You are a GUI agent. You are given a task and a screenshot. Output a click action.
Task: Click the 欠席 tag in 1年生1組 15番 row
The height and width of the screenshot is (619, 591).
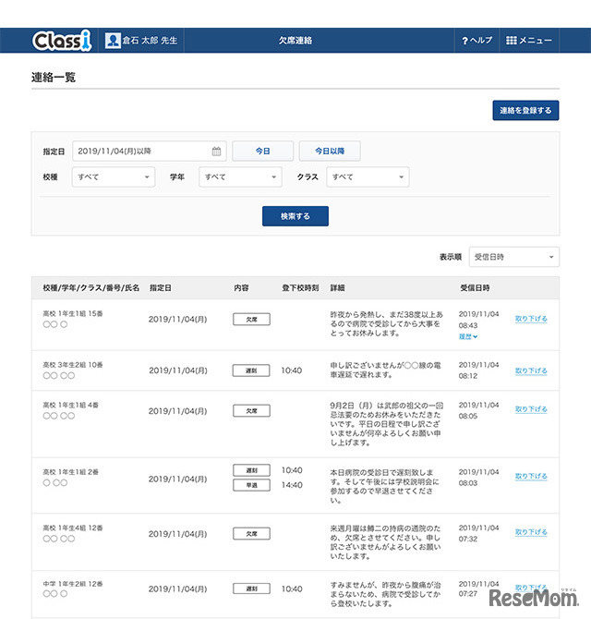(252, 320)
